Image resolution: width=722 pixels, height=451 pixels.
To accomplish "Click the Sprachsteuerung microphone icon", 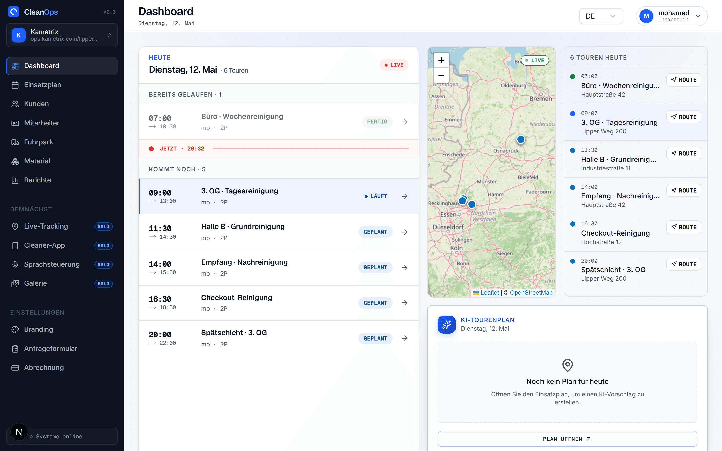I will pyautogui.click(x=15, y=265).
